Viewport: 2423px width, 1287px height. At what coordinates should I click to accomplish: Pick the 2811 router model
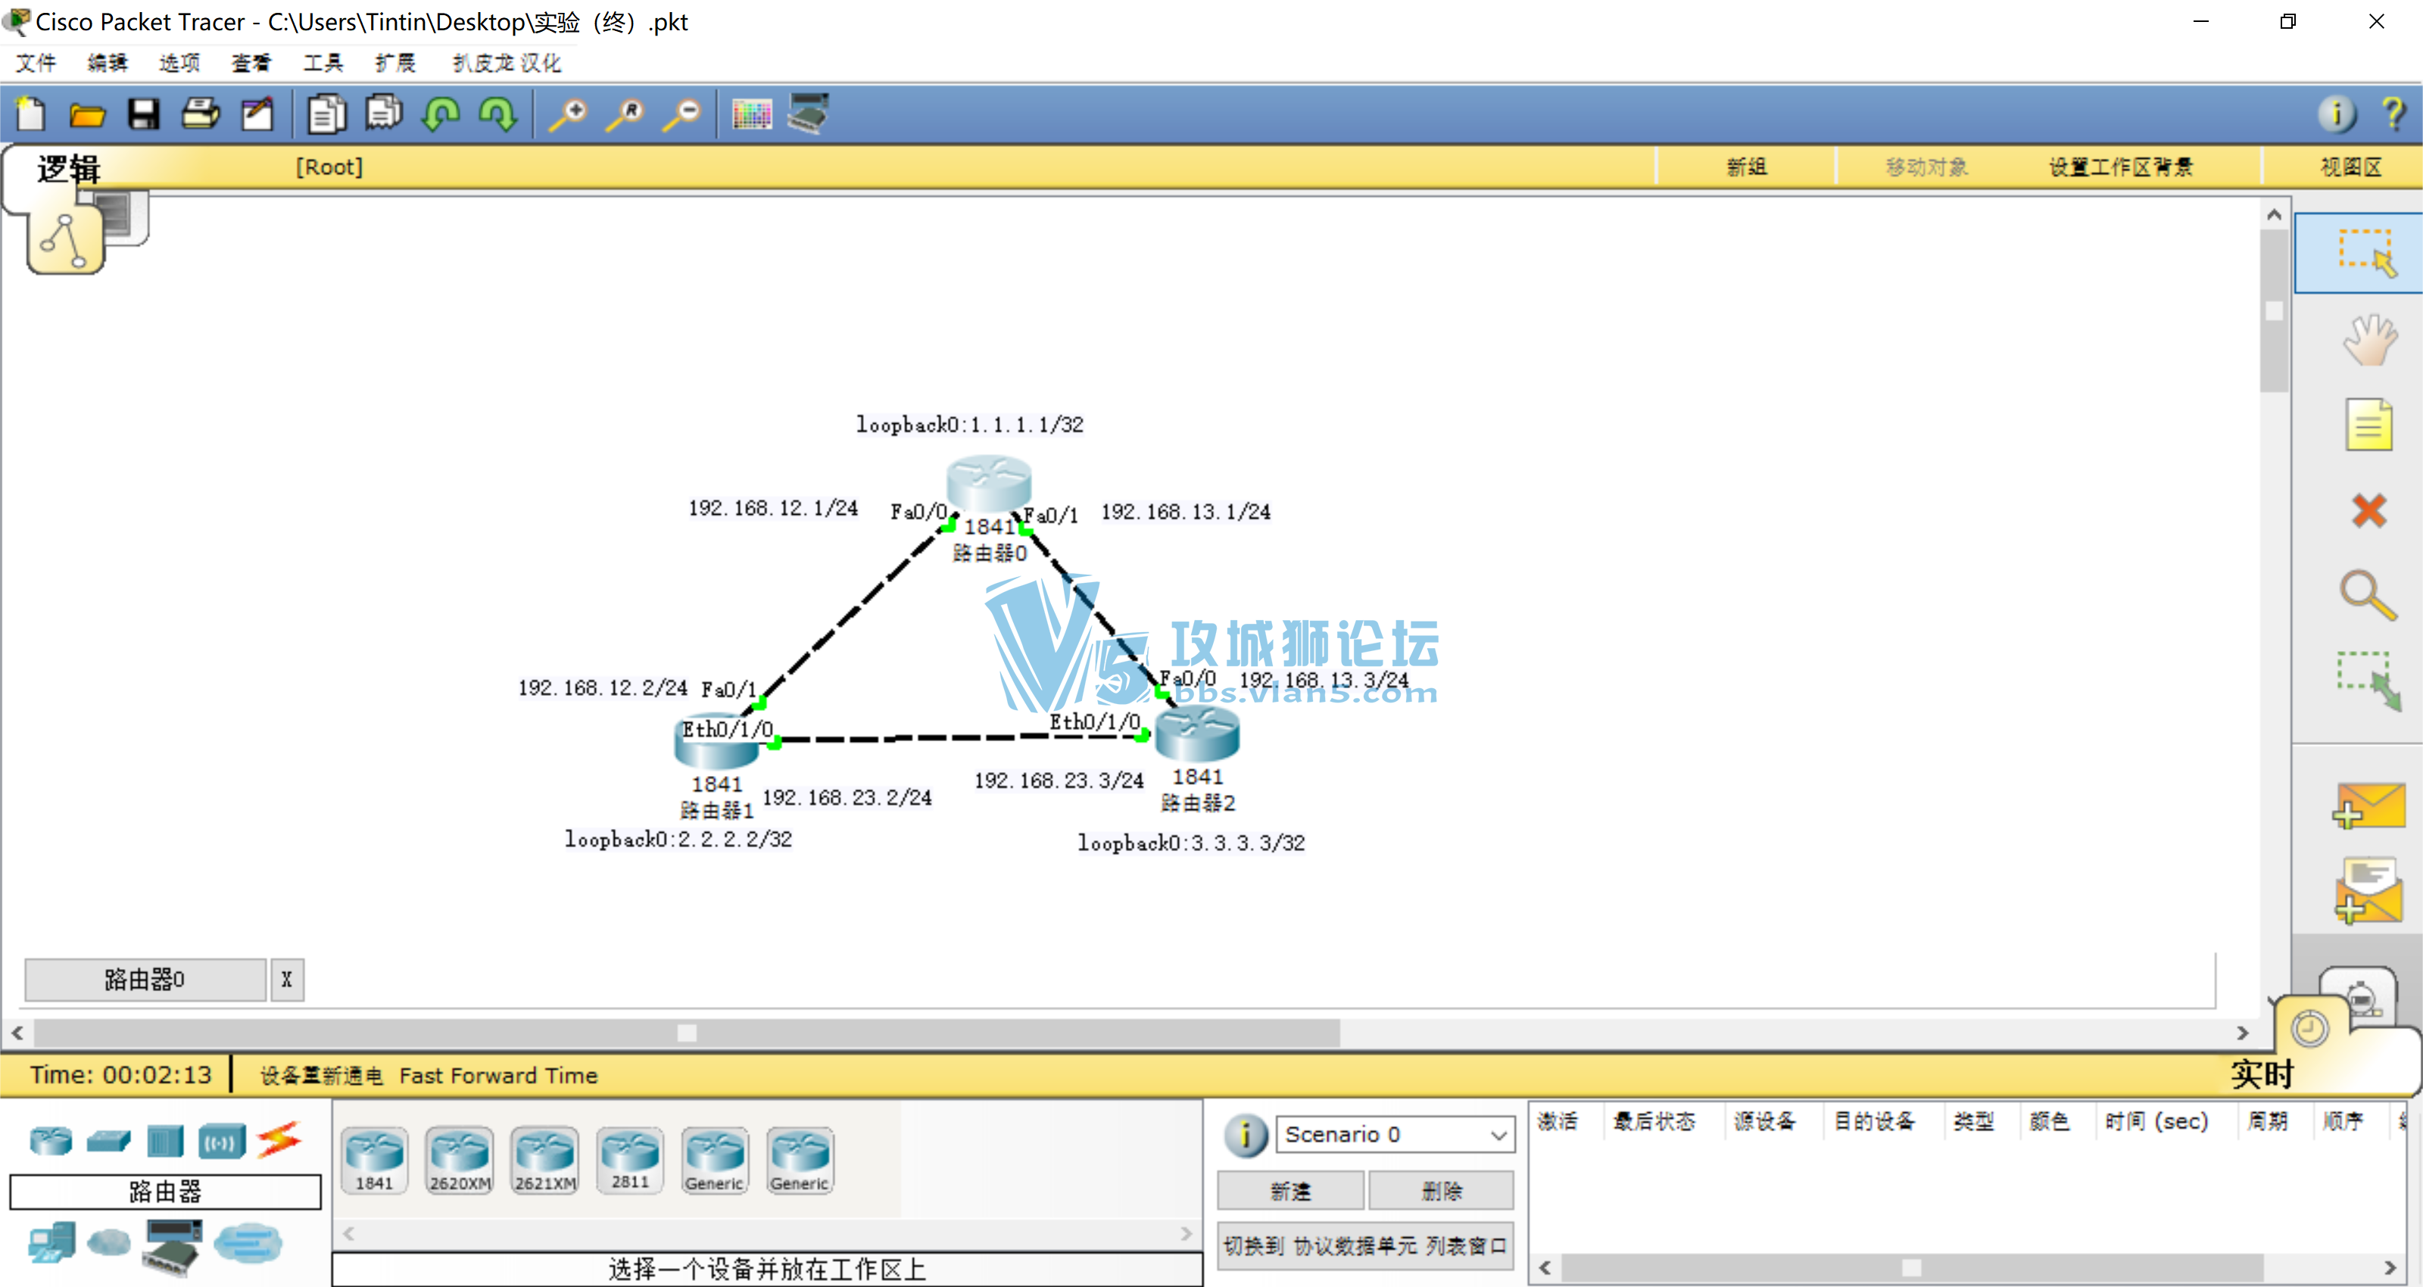coord(630,1160)
